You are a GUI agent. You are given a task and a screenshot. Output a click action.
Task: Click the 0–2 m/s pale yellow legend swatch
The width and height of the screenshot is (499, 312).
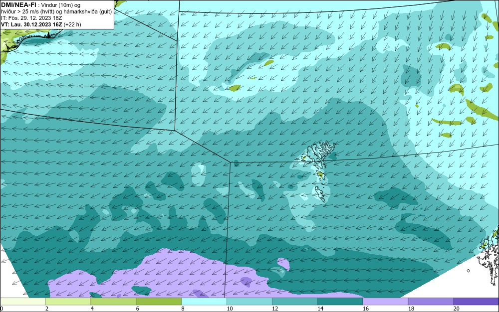click(x=23, y=302)
